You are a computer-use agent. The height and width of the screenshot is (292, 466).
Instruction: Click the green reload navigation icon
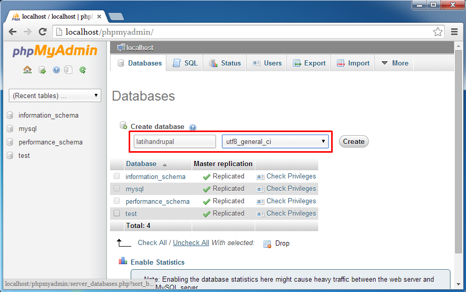(x=83, y=70)
